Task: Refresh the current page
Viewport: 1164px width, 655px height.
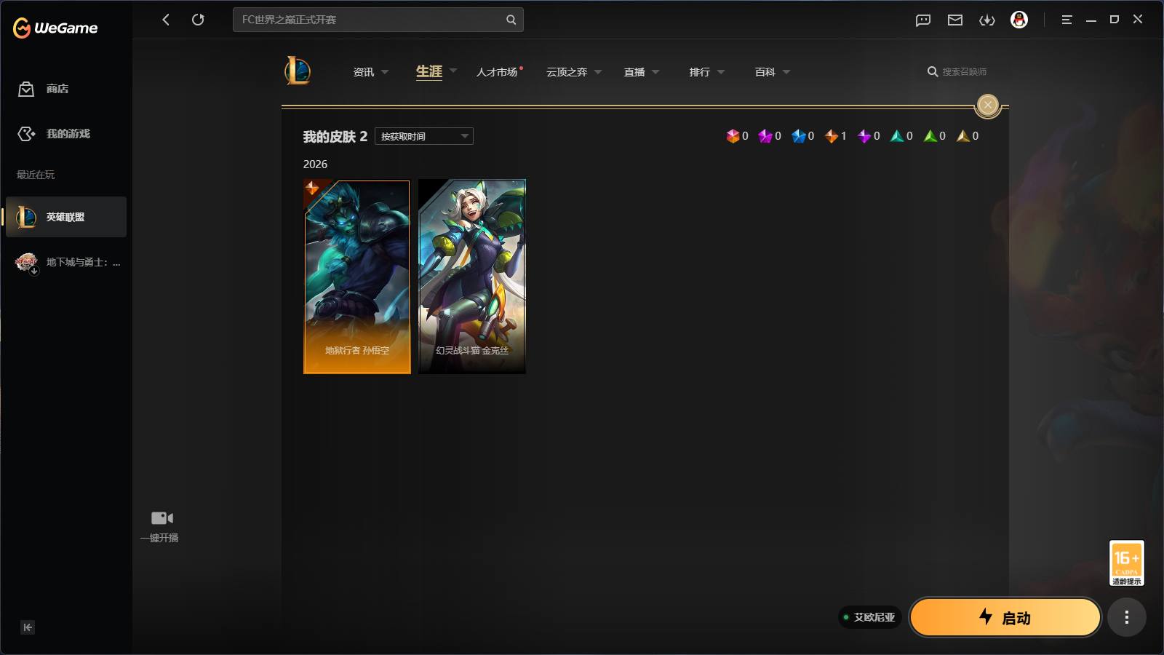Action: (198, 20)
